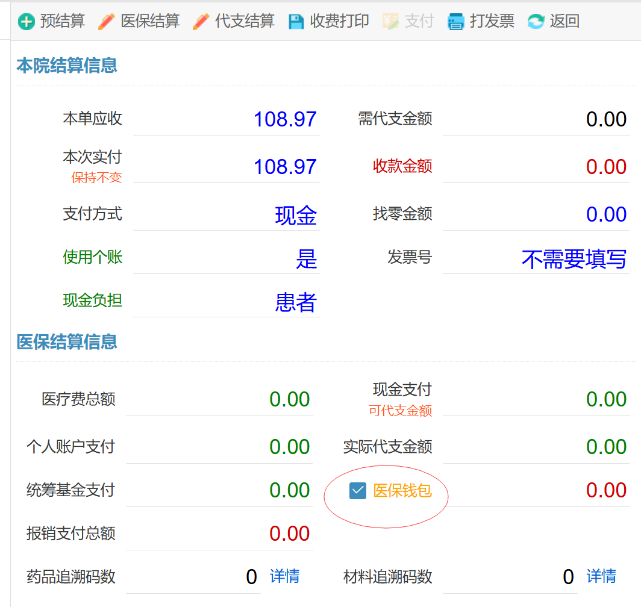Click the 医保结算 pencil icon
The height and width of the screenshot is (607, 641).
pos(106,22)
